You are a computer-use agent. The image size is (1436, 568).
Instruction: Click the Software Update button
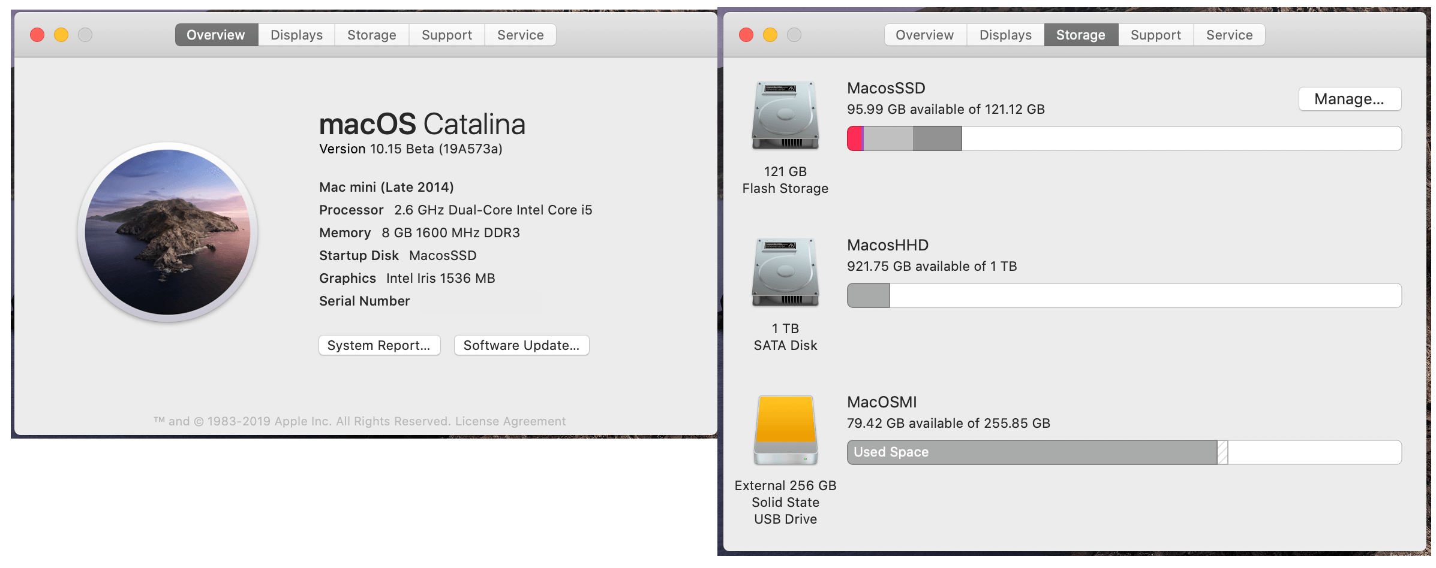(521, 345)
